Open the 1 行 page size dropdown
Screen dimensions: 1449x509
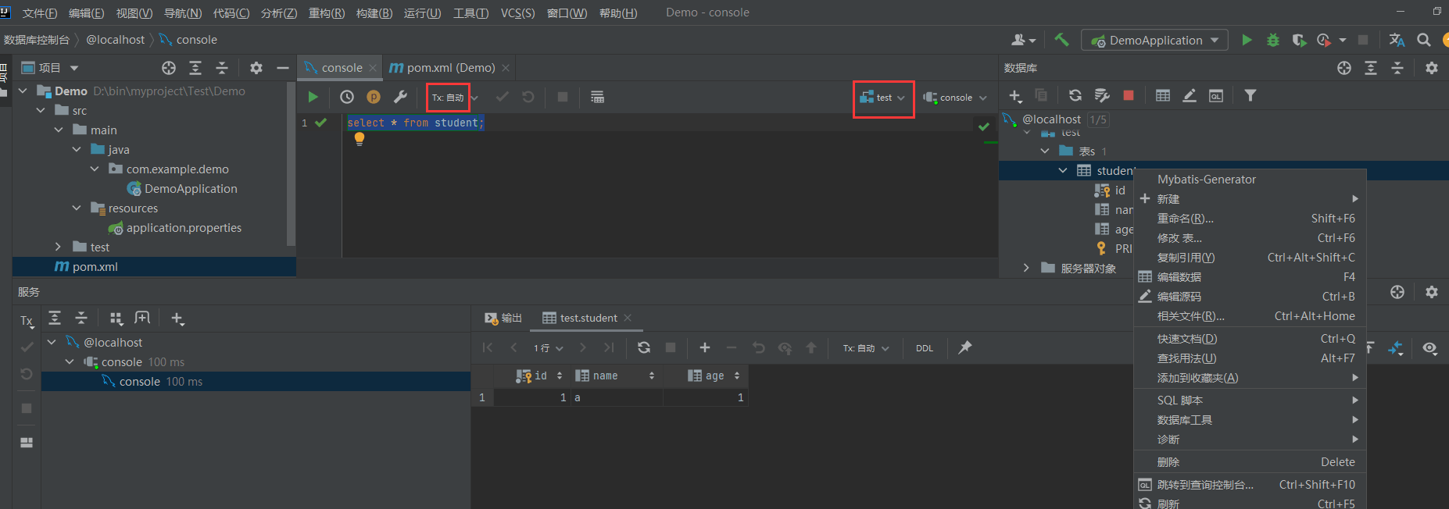pyautogui.click(x=548, y=348)
